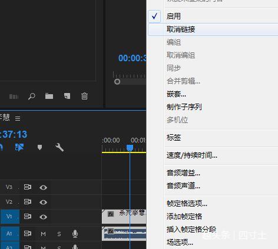Viewport: 278px width, 249px height.
Task: Target the V1 track header
Action: click(10, 217)
